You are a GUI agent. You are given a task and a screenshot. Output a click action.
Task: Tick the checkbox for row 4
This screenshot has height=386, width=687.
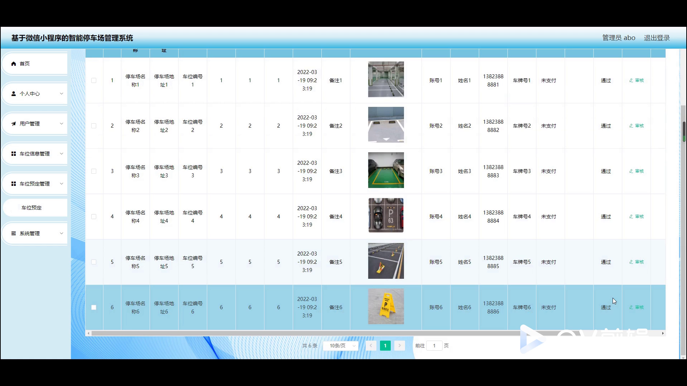click(94, 217)
